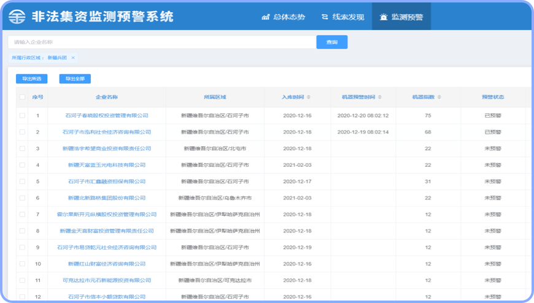Select row 4 with its checkbox
The height and width of the screenshot is (303, 534).
(x=23, y=165)
